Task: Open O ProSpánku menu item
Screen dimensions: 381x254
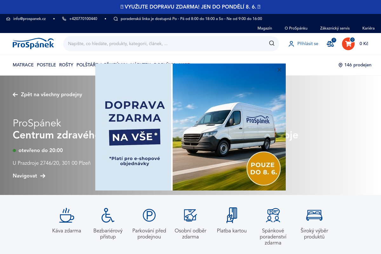Action: [x=296, y=28]
